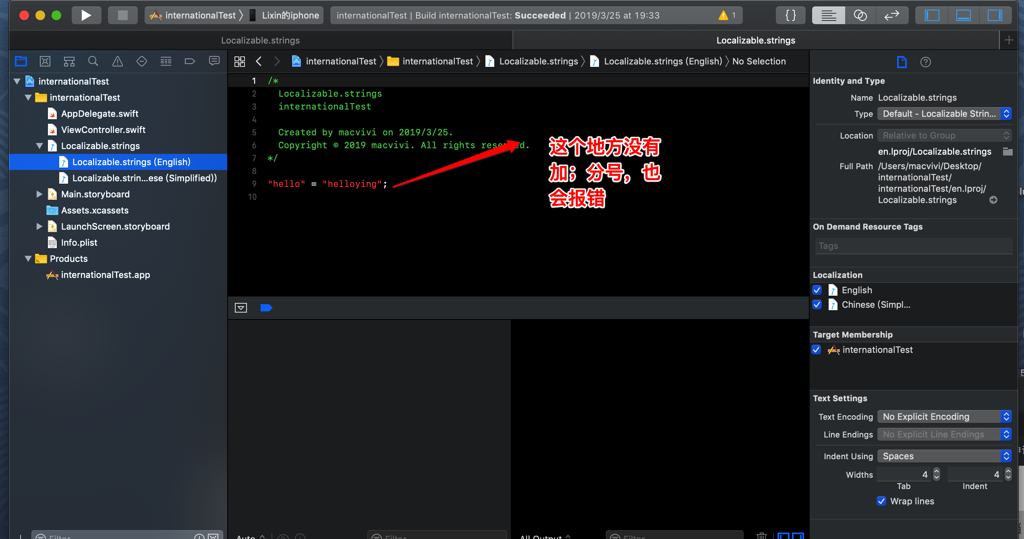Open the Find navigator magnifying glass
The width and height of the screenshot is (1024, 539).
pos(93,61)
